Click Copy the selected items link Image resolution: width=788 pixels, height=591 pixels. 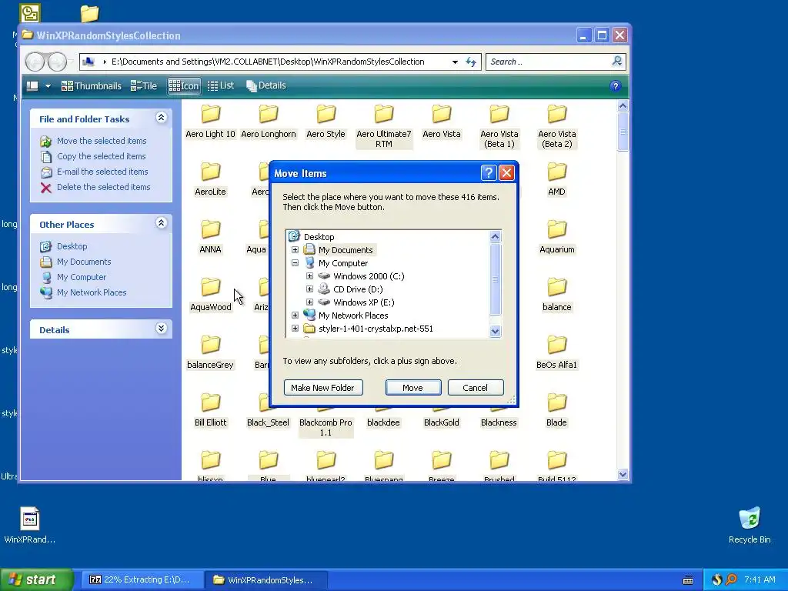pos(101,156)
